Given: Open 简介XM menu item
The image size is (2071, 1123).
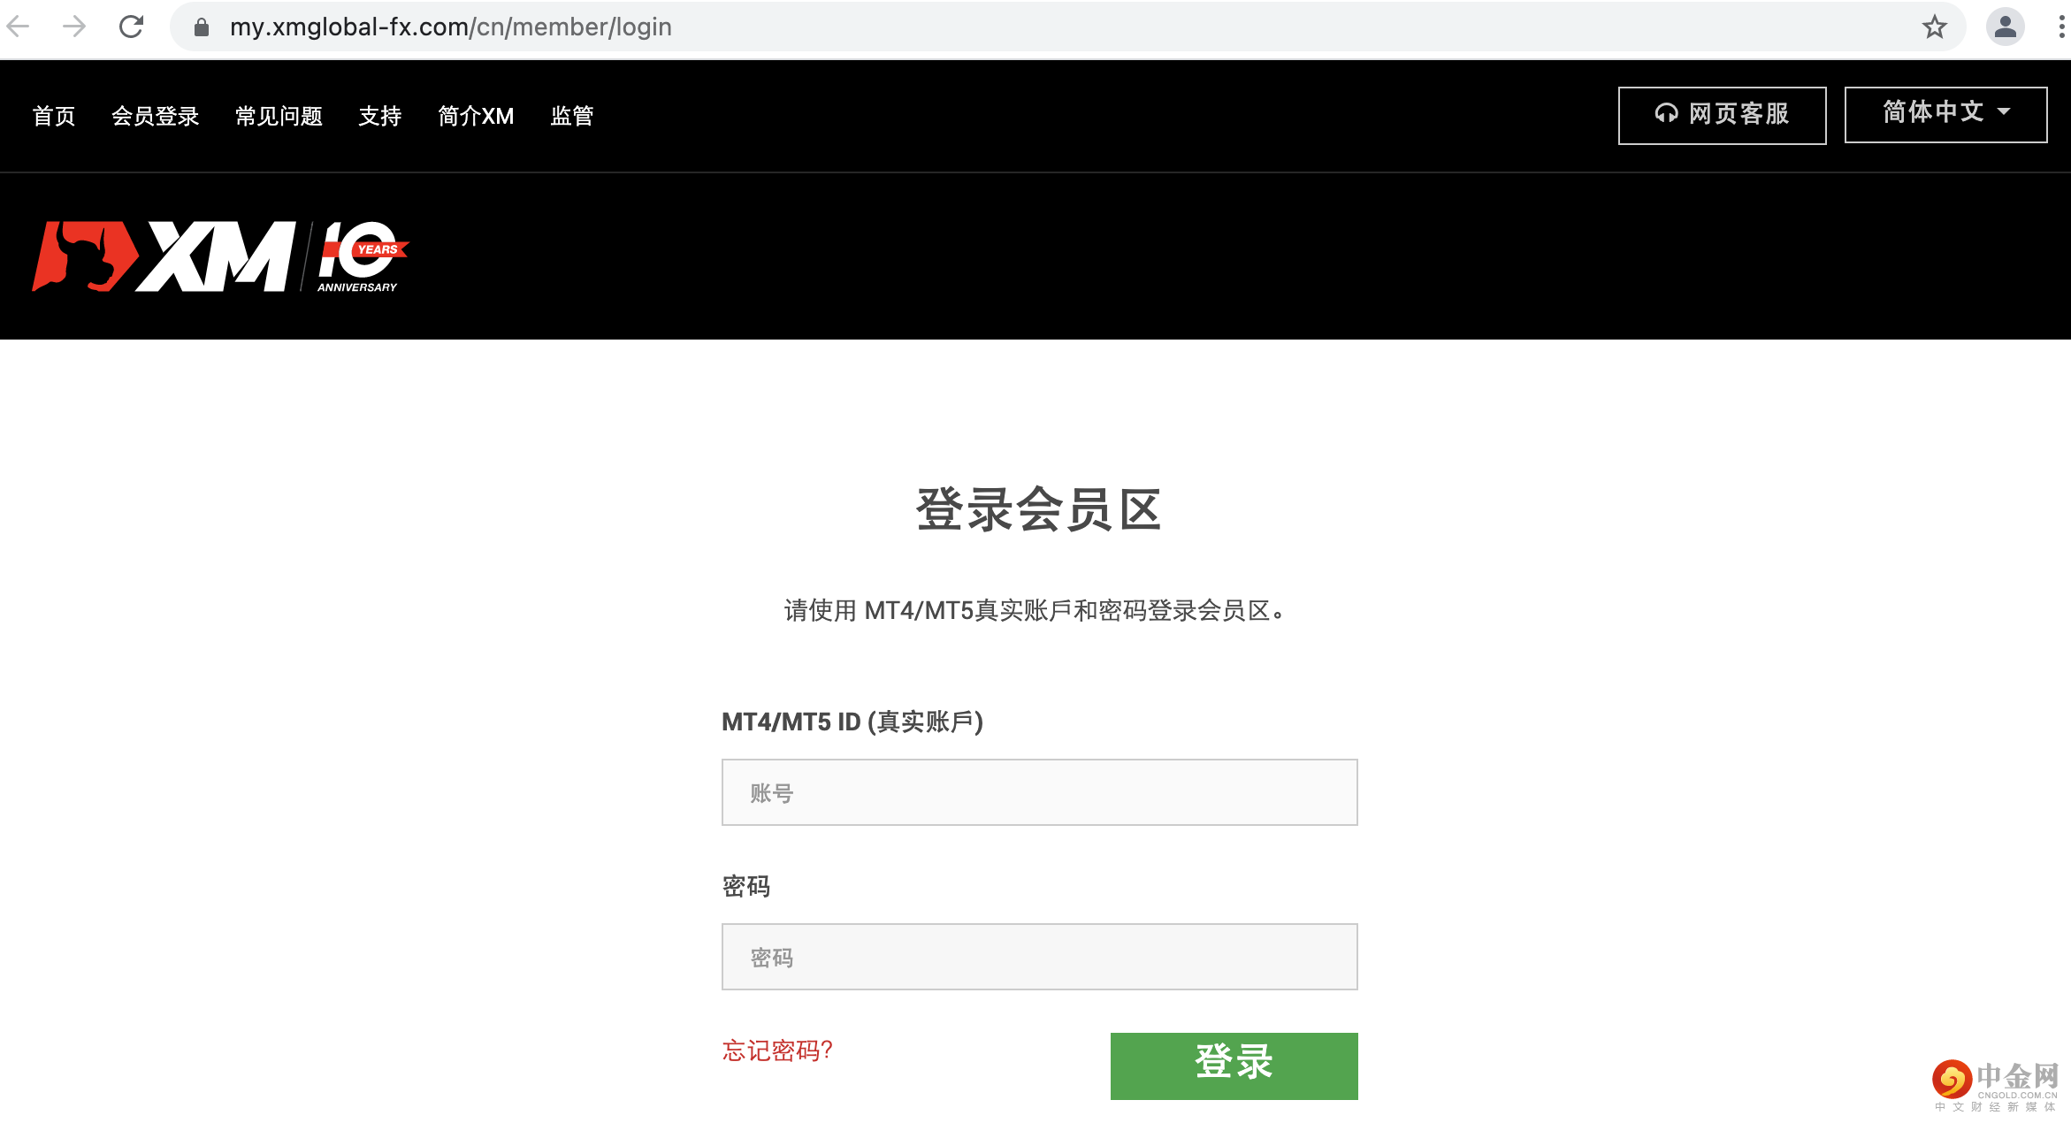Looking at the screenshot, I should click(476, 116).
